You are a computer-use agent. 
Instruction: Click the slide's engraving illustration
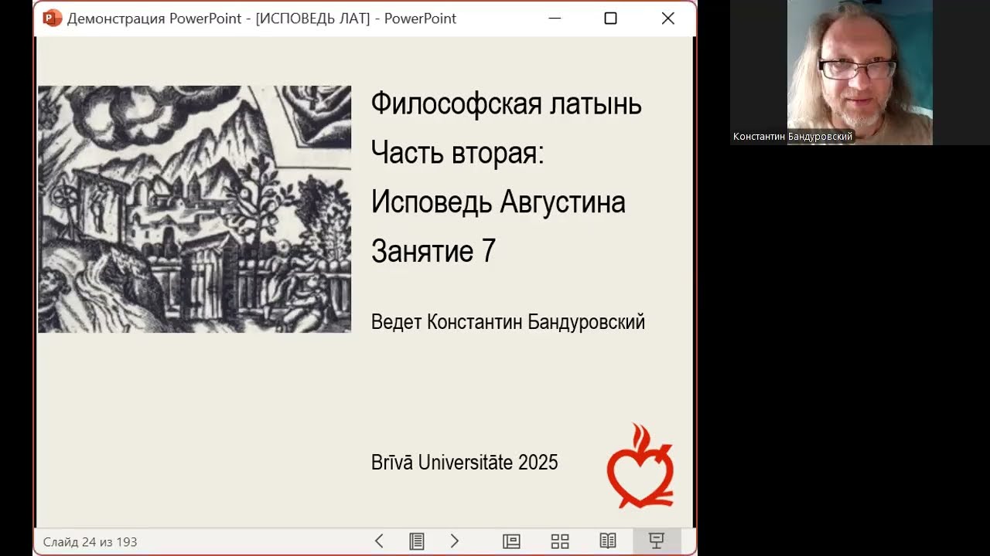point(194,209)
